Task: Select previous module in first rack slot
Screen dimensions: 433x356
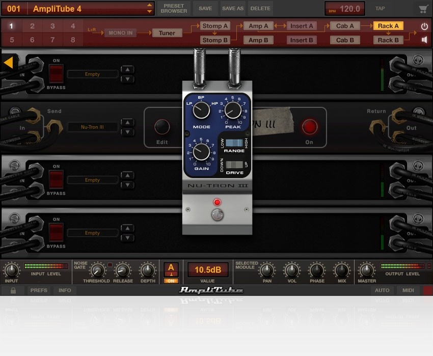Action: coord(127,69)
